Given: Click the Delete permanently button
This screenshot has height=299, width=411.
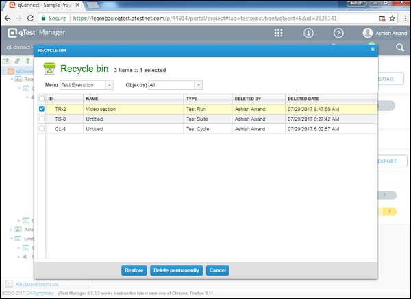Looking at the screenshot, I should tap(176, 270).
